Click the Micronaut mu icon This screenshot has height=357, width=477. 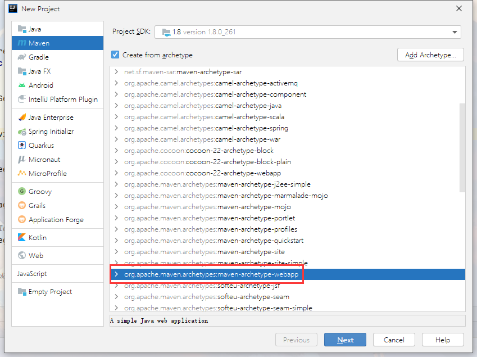21,160
